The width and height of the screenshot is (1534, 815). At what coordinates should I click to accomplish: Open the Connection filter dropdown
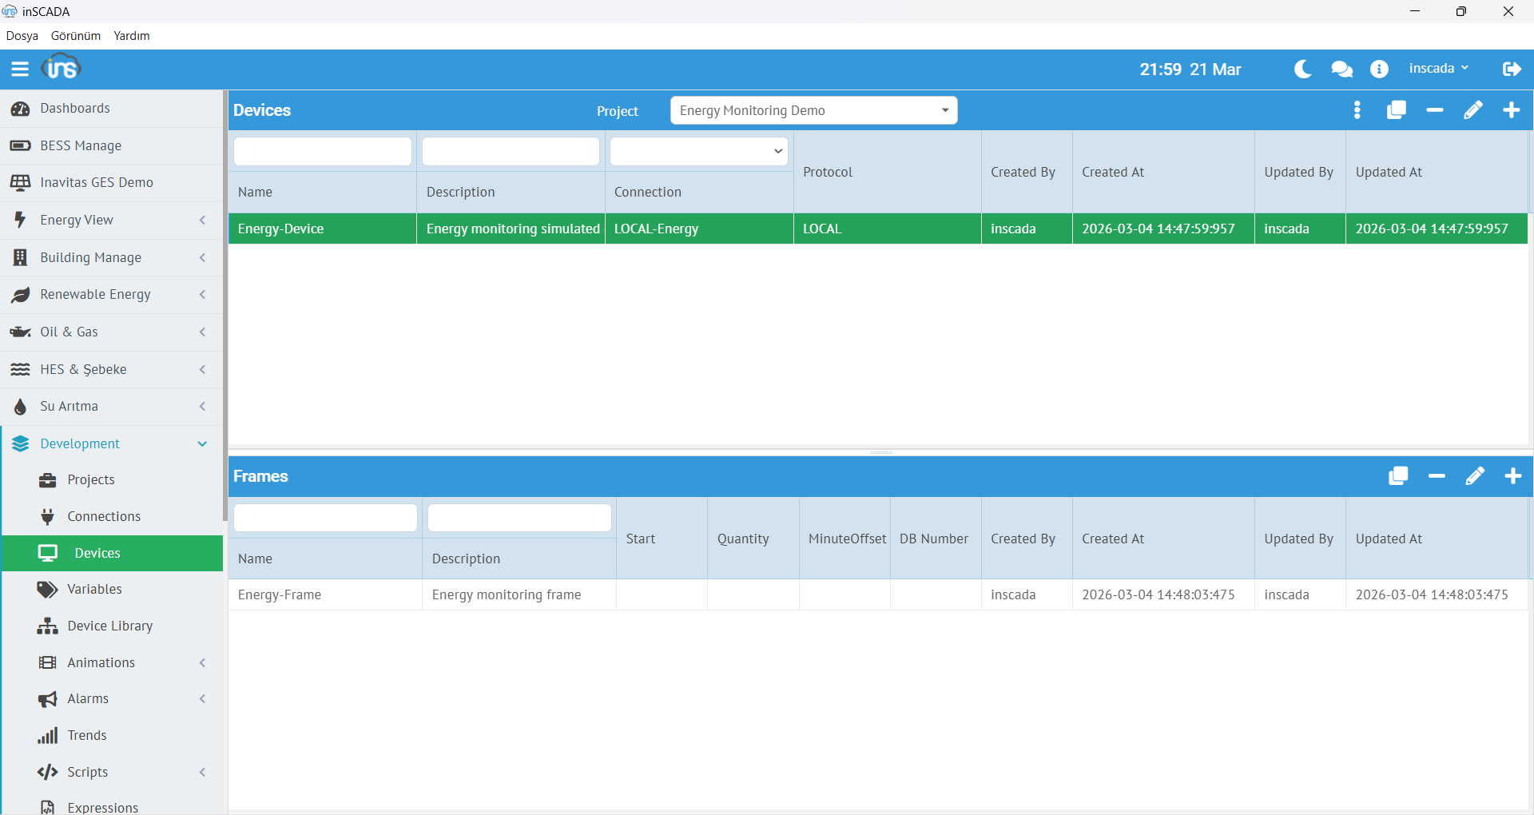click(x=698, y=151)
